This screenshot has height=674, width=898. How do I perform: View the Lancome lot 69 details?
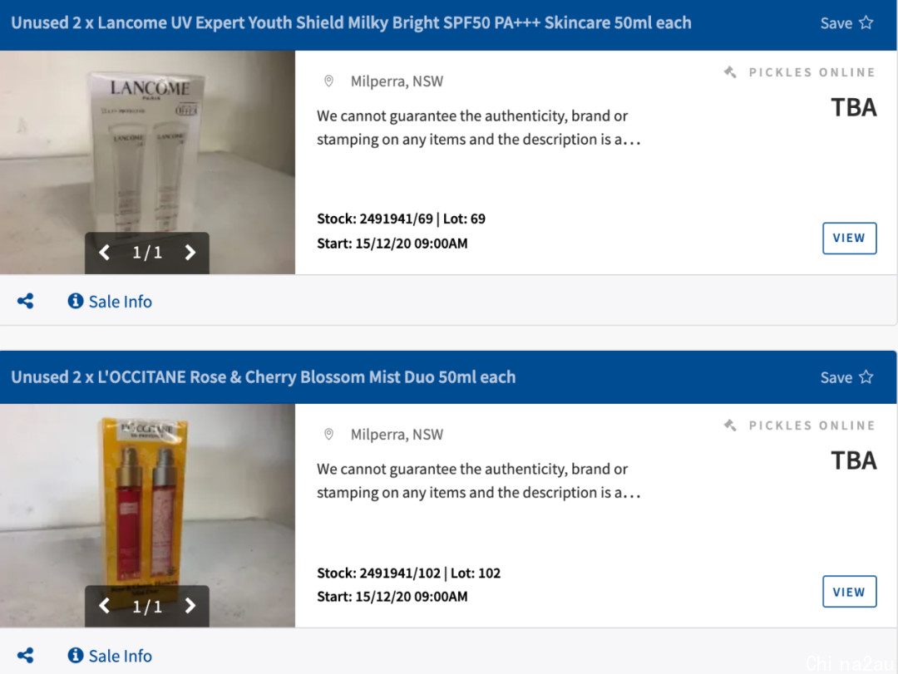[x=849, y=239]
